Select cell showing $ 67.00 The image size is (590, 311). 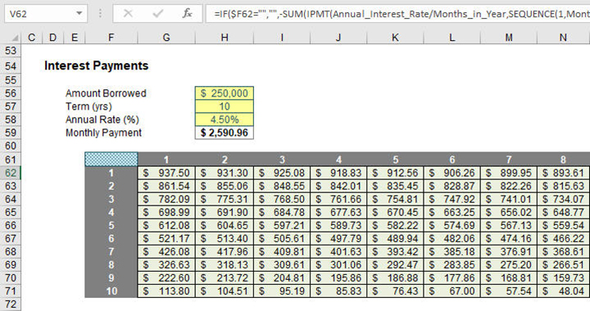452,291
